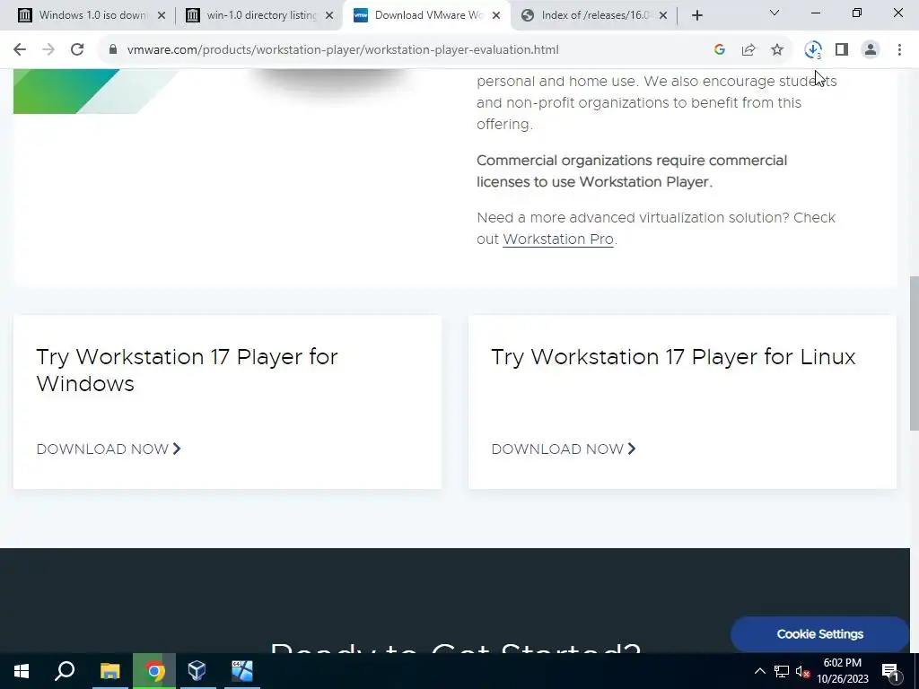Click Commercial organizations license paragraph

point(632,171)
